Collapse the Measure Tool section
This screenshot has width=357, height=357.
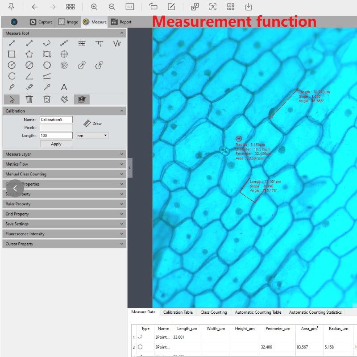[x=122, y=33]
